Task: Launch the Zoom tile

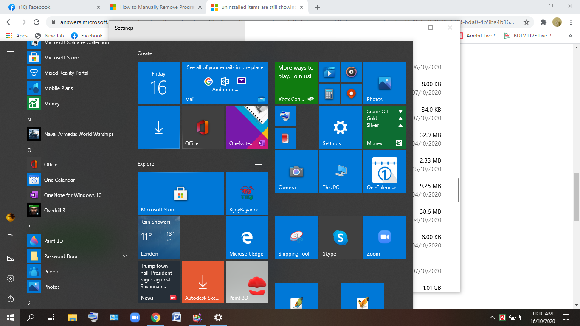Action: 384,238
